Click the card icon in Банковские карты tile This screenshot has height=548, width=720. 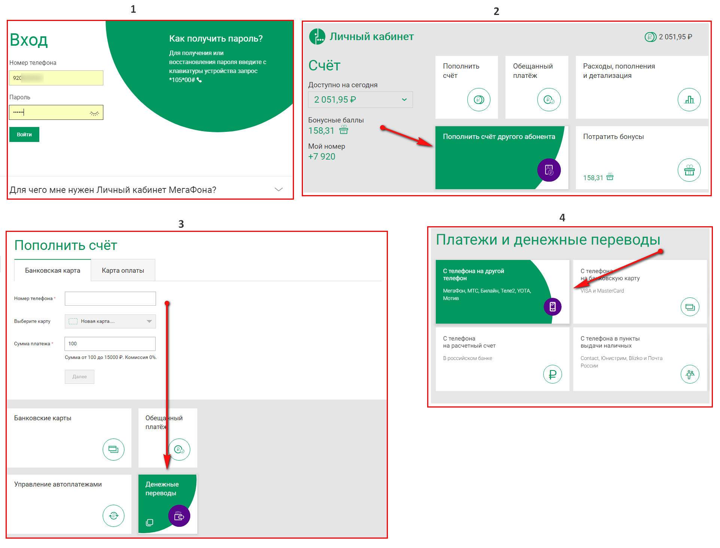(113, 449)
